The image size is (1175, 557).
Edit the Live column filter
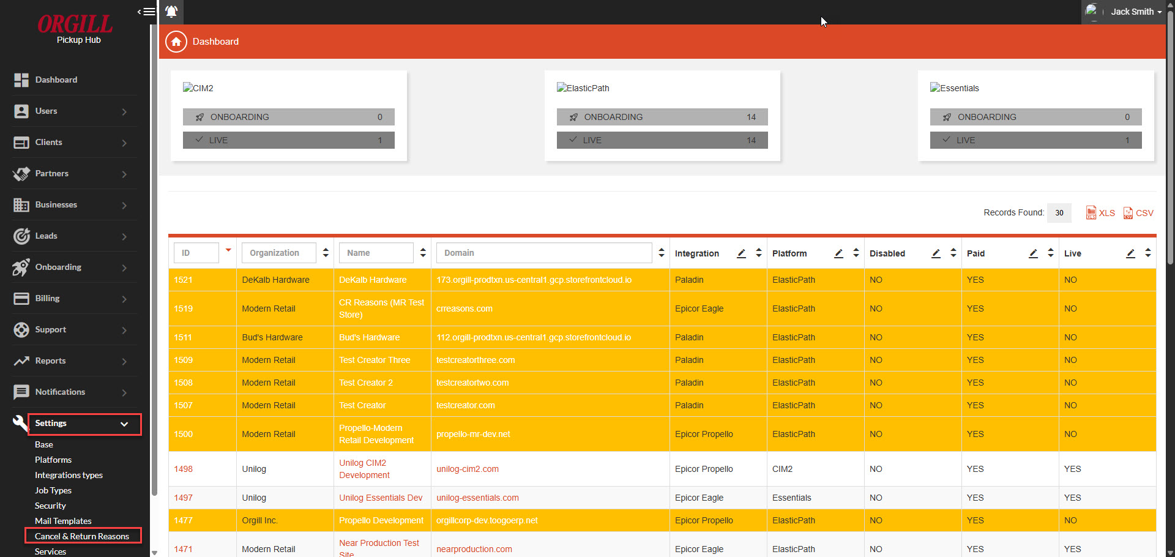(x=1130, y=253)
